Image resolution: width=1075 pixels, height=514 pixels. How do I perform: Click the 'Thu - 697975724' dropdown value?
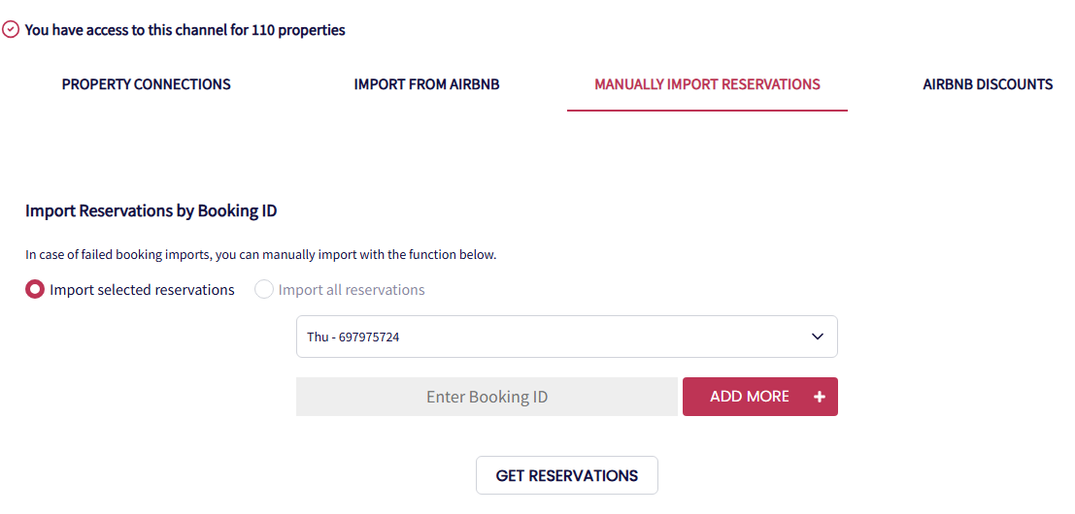(353, 337)
